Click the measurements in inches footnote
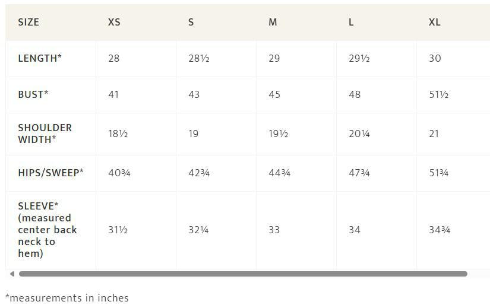The width and height of the screenshot is (490, 308). (x=67, y=298)
